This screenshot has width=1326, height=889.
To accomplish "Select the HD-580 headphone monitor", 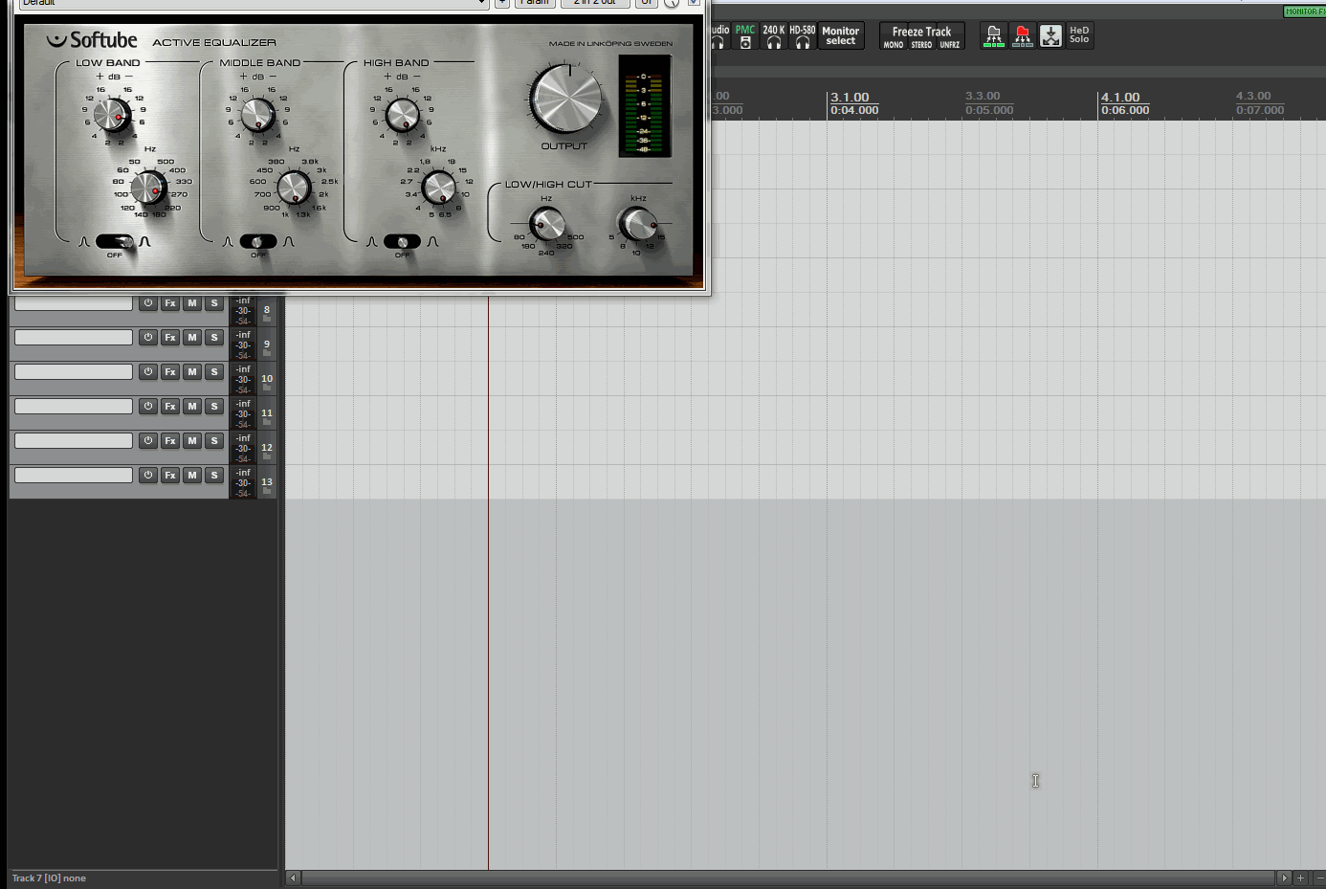I will pos(802,35).
